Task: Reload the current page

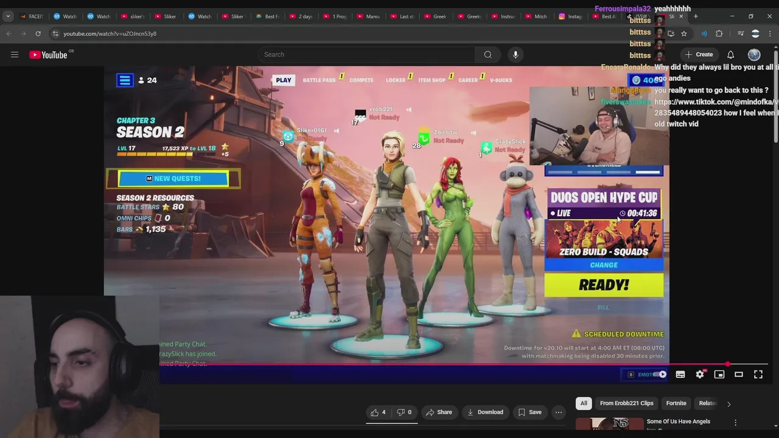Action: point(38,33)
